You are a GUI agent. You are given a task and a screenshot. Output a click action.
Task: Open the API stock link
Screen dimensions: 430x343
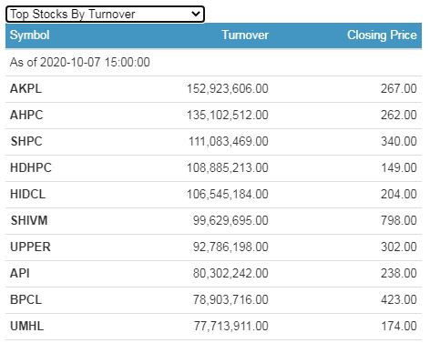pyautogui.click(x=20, y=274)
